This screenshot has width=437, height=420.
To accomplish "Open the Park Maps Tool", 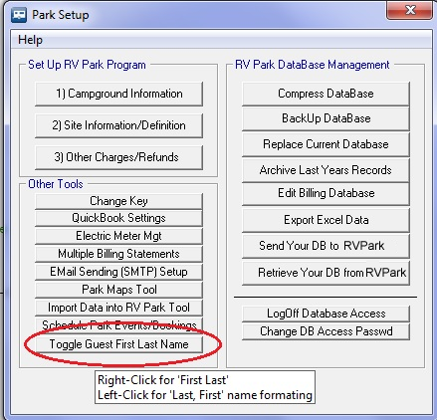I will pos(118,290).
